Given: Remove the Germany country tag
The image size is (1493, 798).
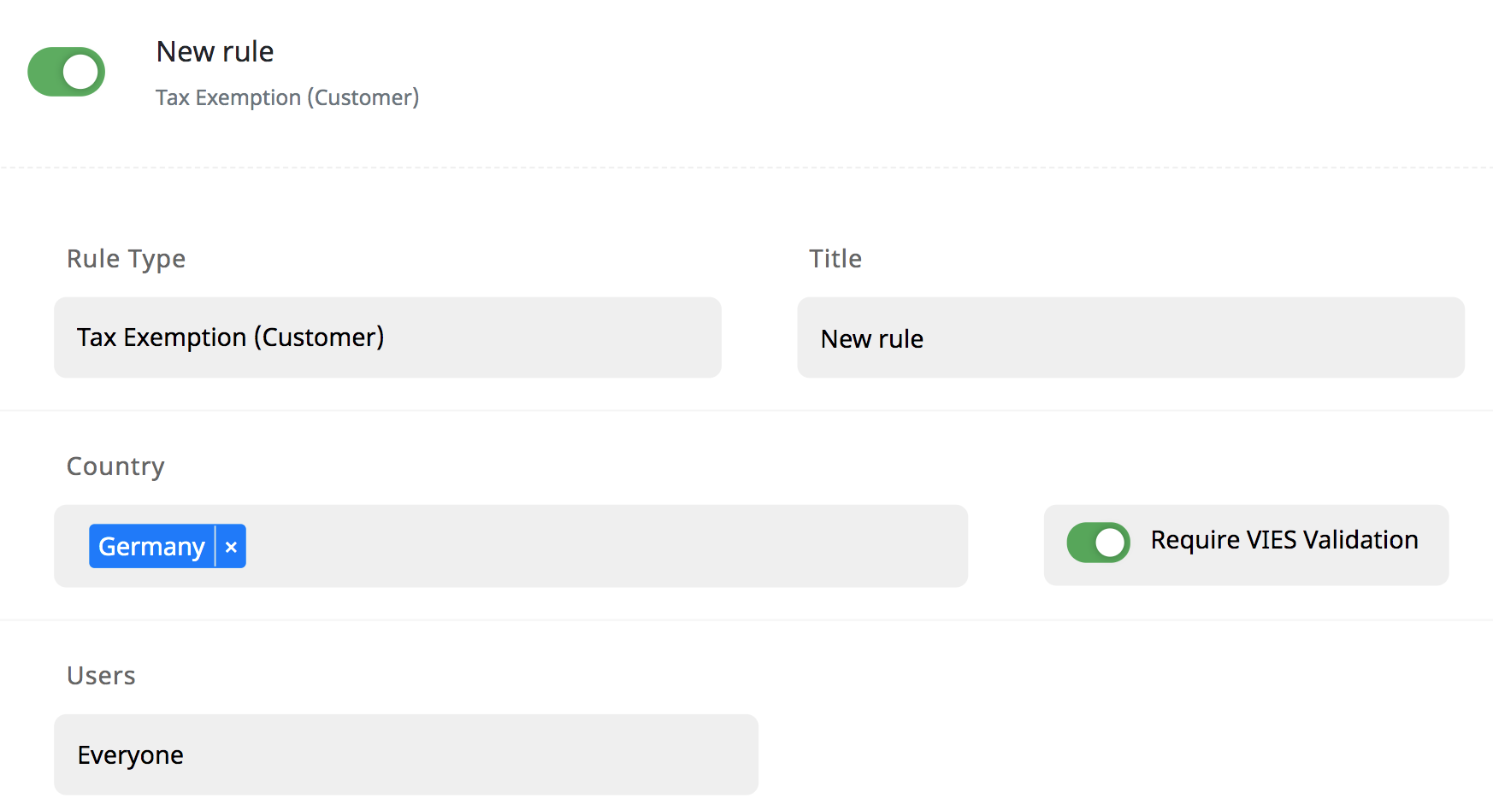Looking at the screenshot, I should tap(231, 547).
